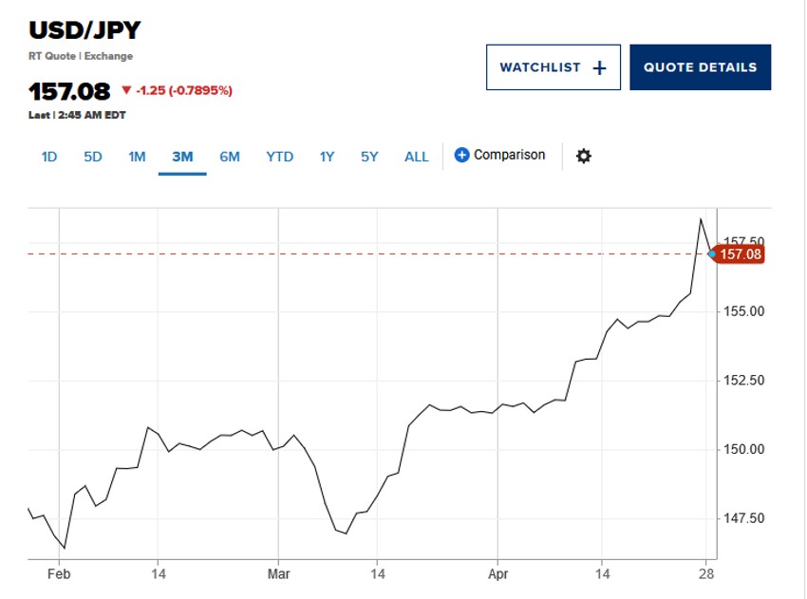Image resolution: width=807 pixels, height=599 pixels.
Task: Click the chart peak near April 28
Action: click(701, 219)
